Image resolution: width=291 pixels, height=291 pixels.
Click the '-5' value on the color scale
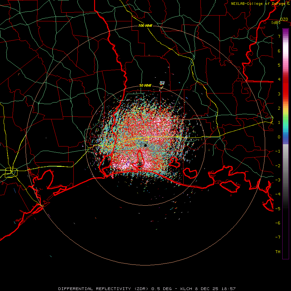click(278, 209)
